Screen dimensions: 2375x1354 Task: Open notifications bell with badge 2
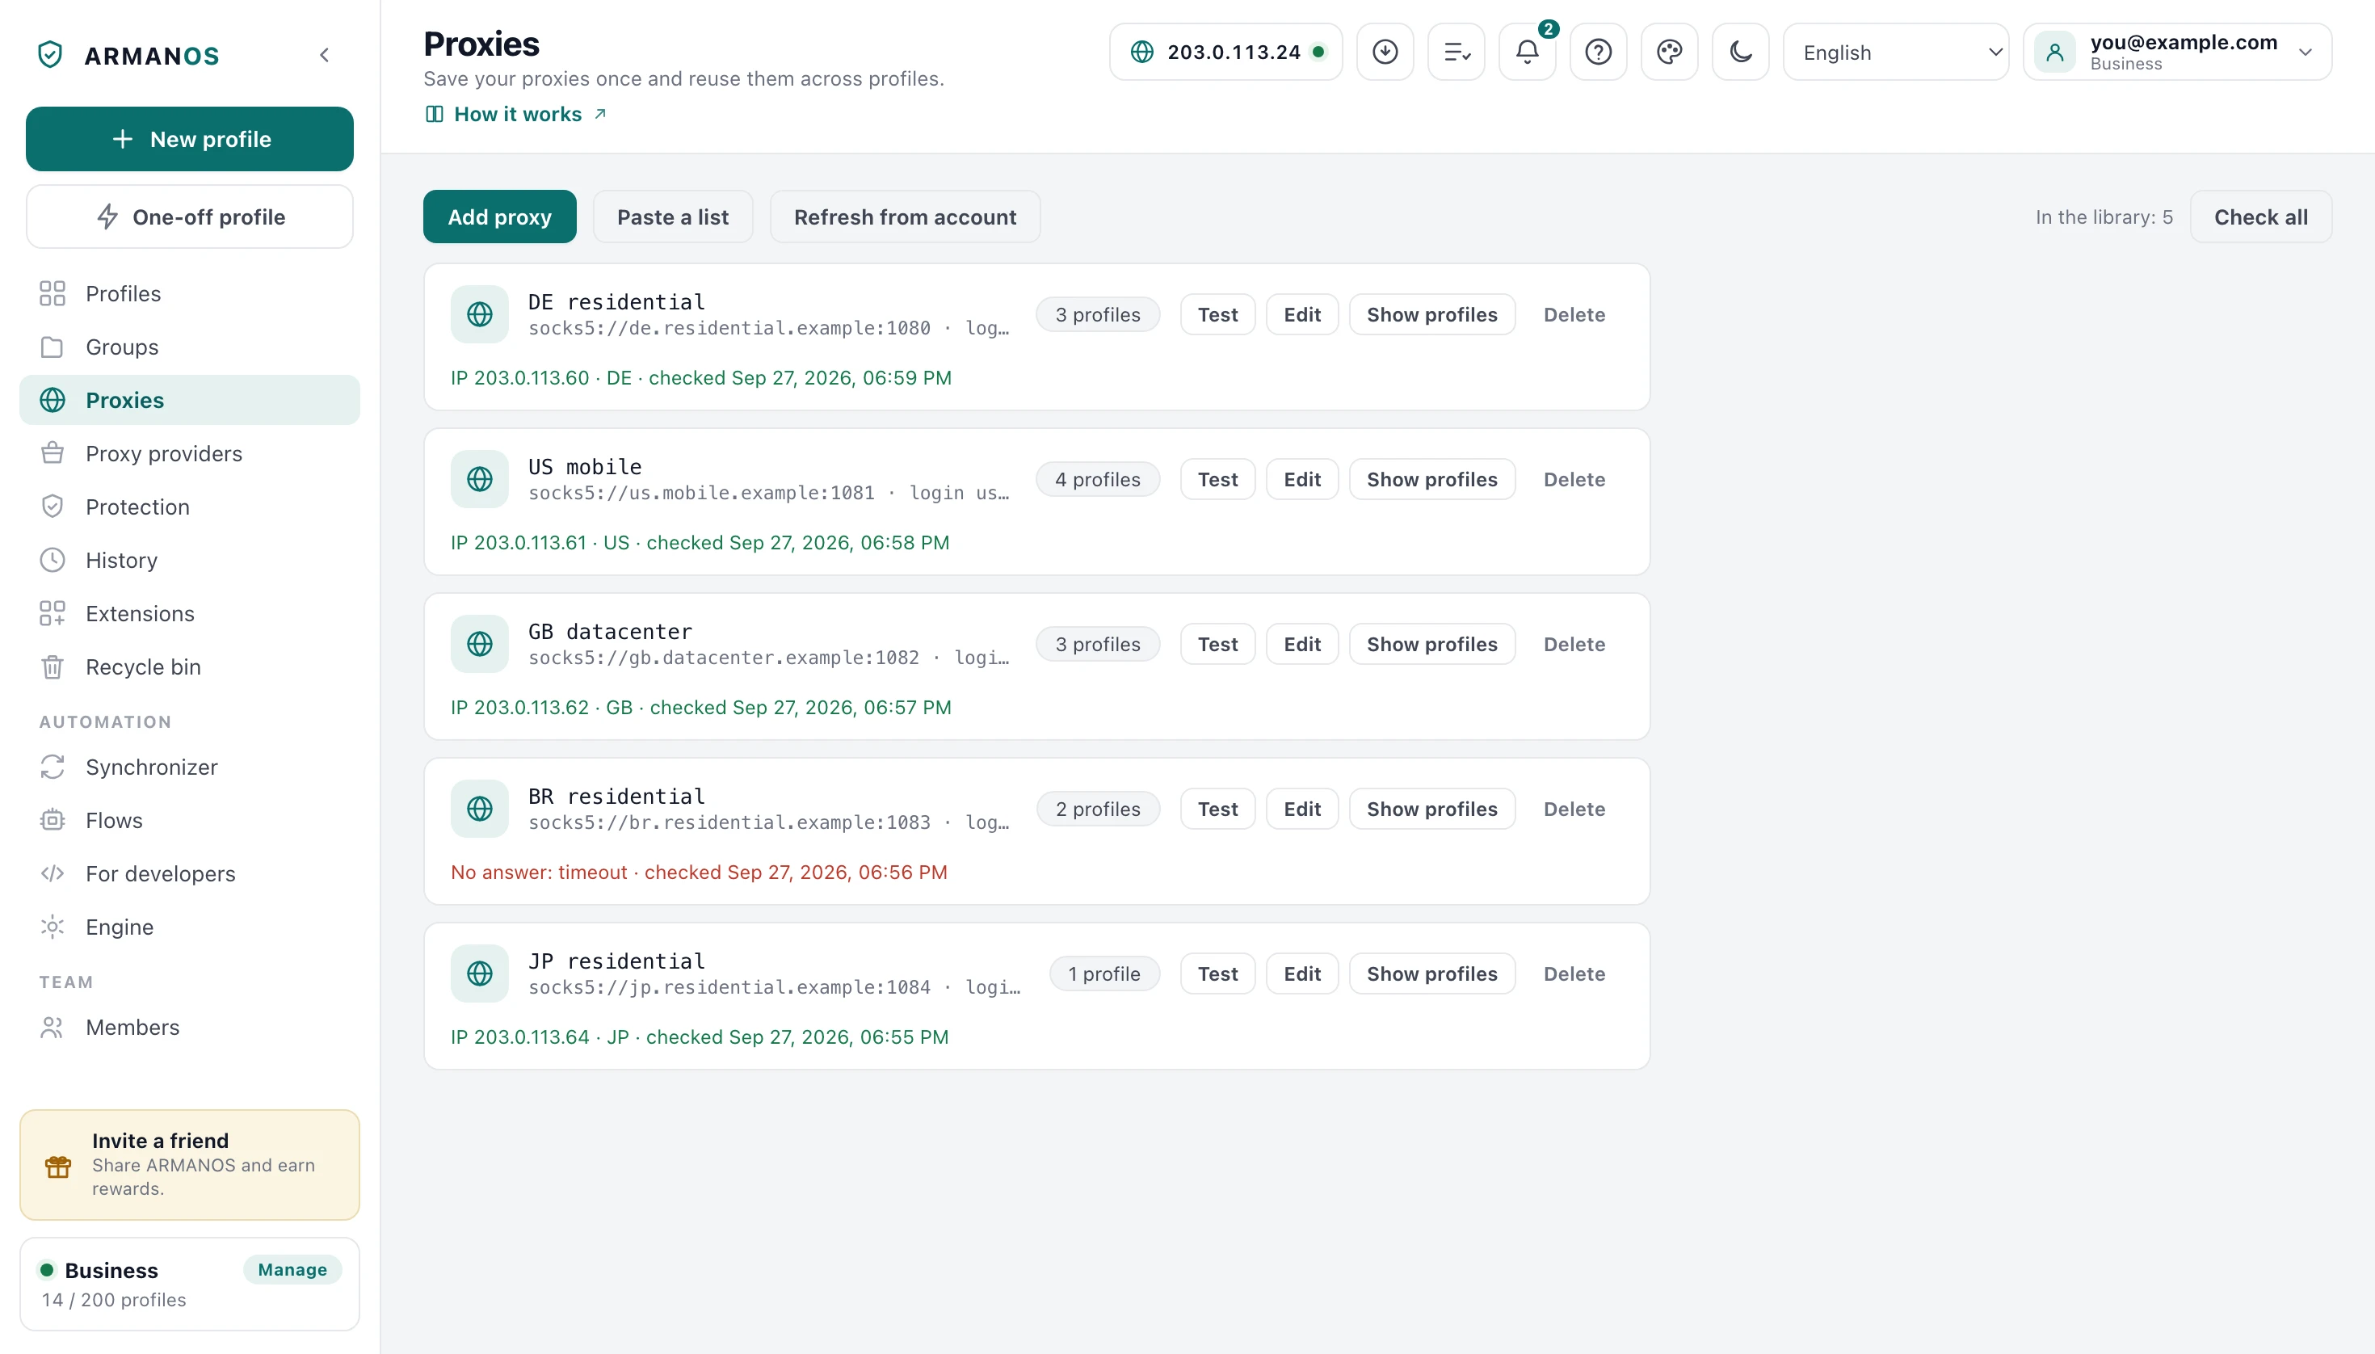click(1527, 52)
